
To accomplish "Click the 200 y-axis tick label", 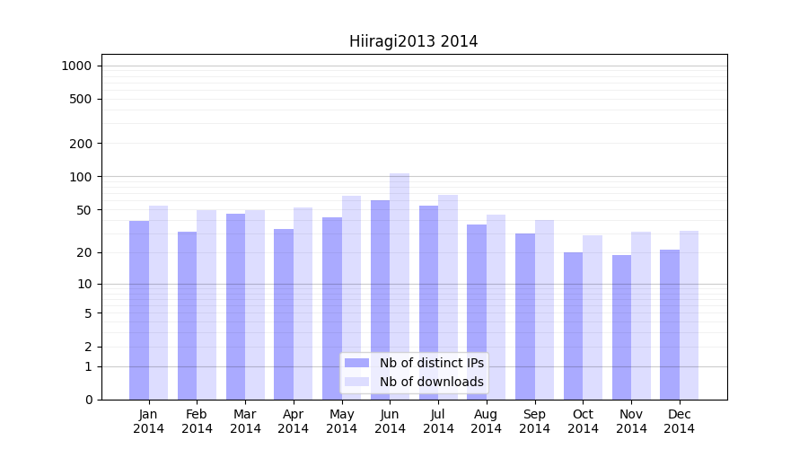I will click(x=81, y=144).
